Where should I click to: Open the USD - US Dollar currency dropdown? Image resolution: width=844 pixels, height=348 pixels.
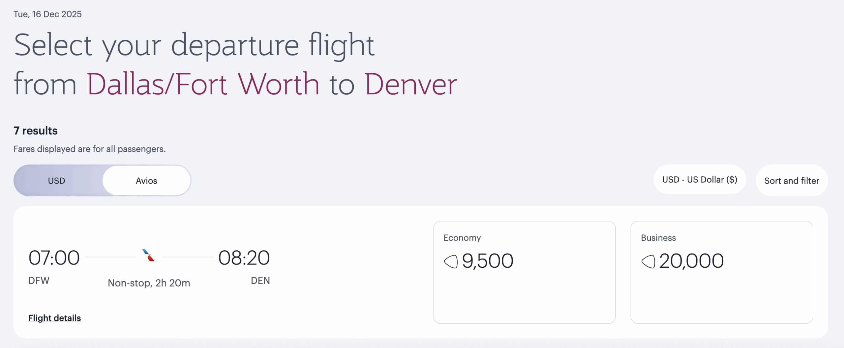coord(699,180)
